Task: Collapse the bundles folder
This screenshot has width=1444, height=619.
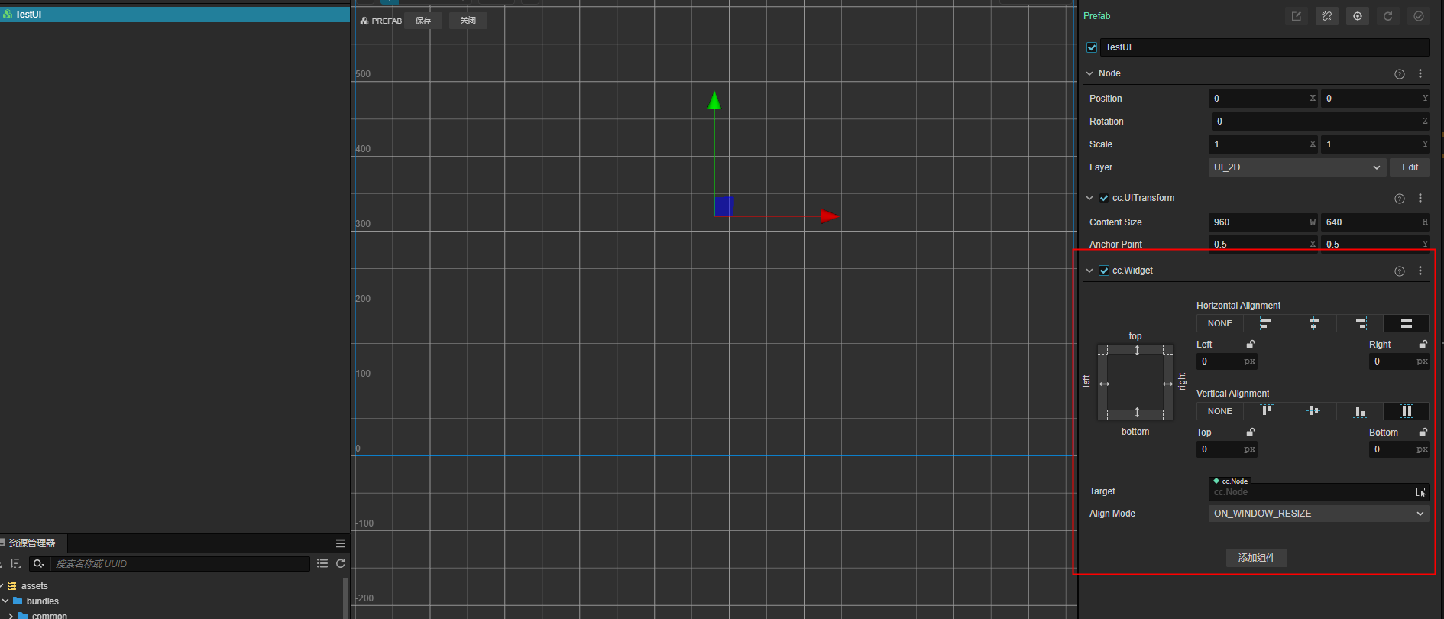Action: [x=5, y=601]
